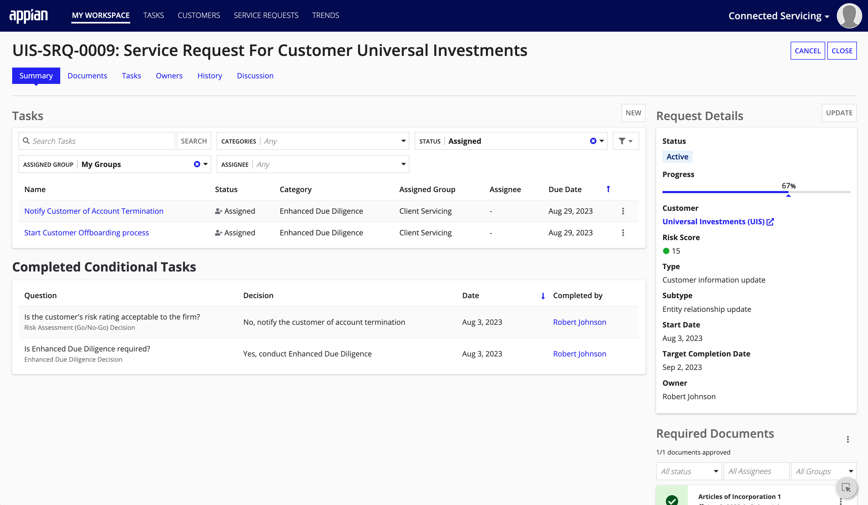The width and height of the screenshot is (868, 505).
Task: Switch to the History tab
Action: (209, 76)
